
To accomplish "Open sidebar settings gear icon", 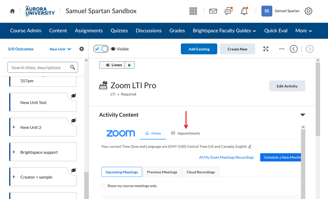I will click(82, 49).
